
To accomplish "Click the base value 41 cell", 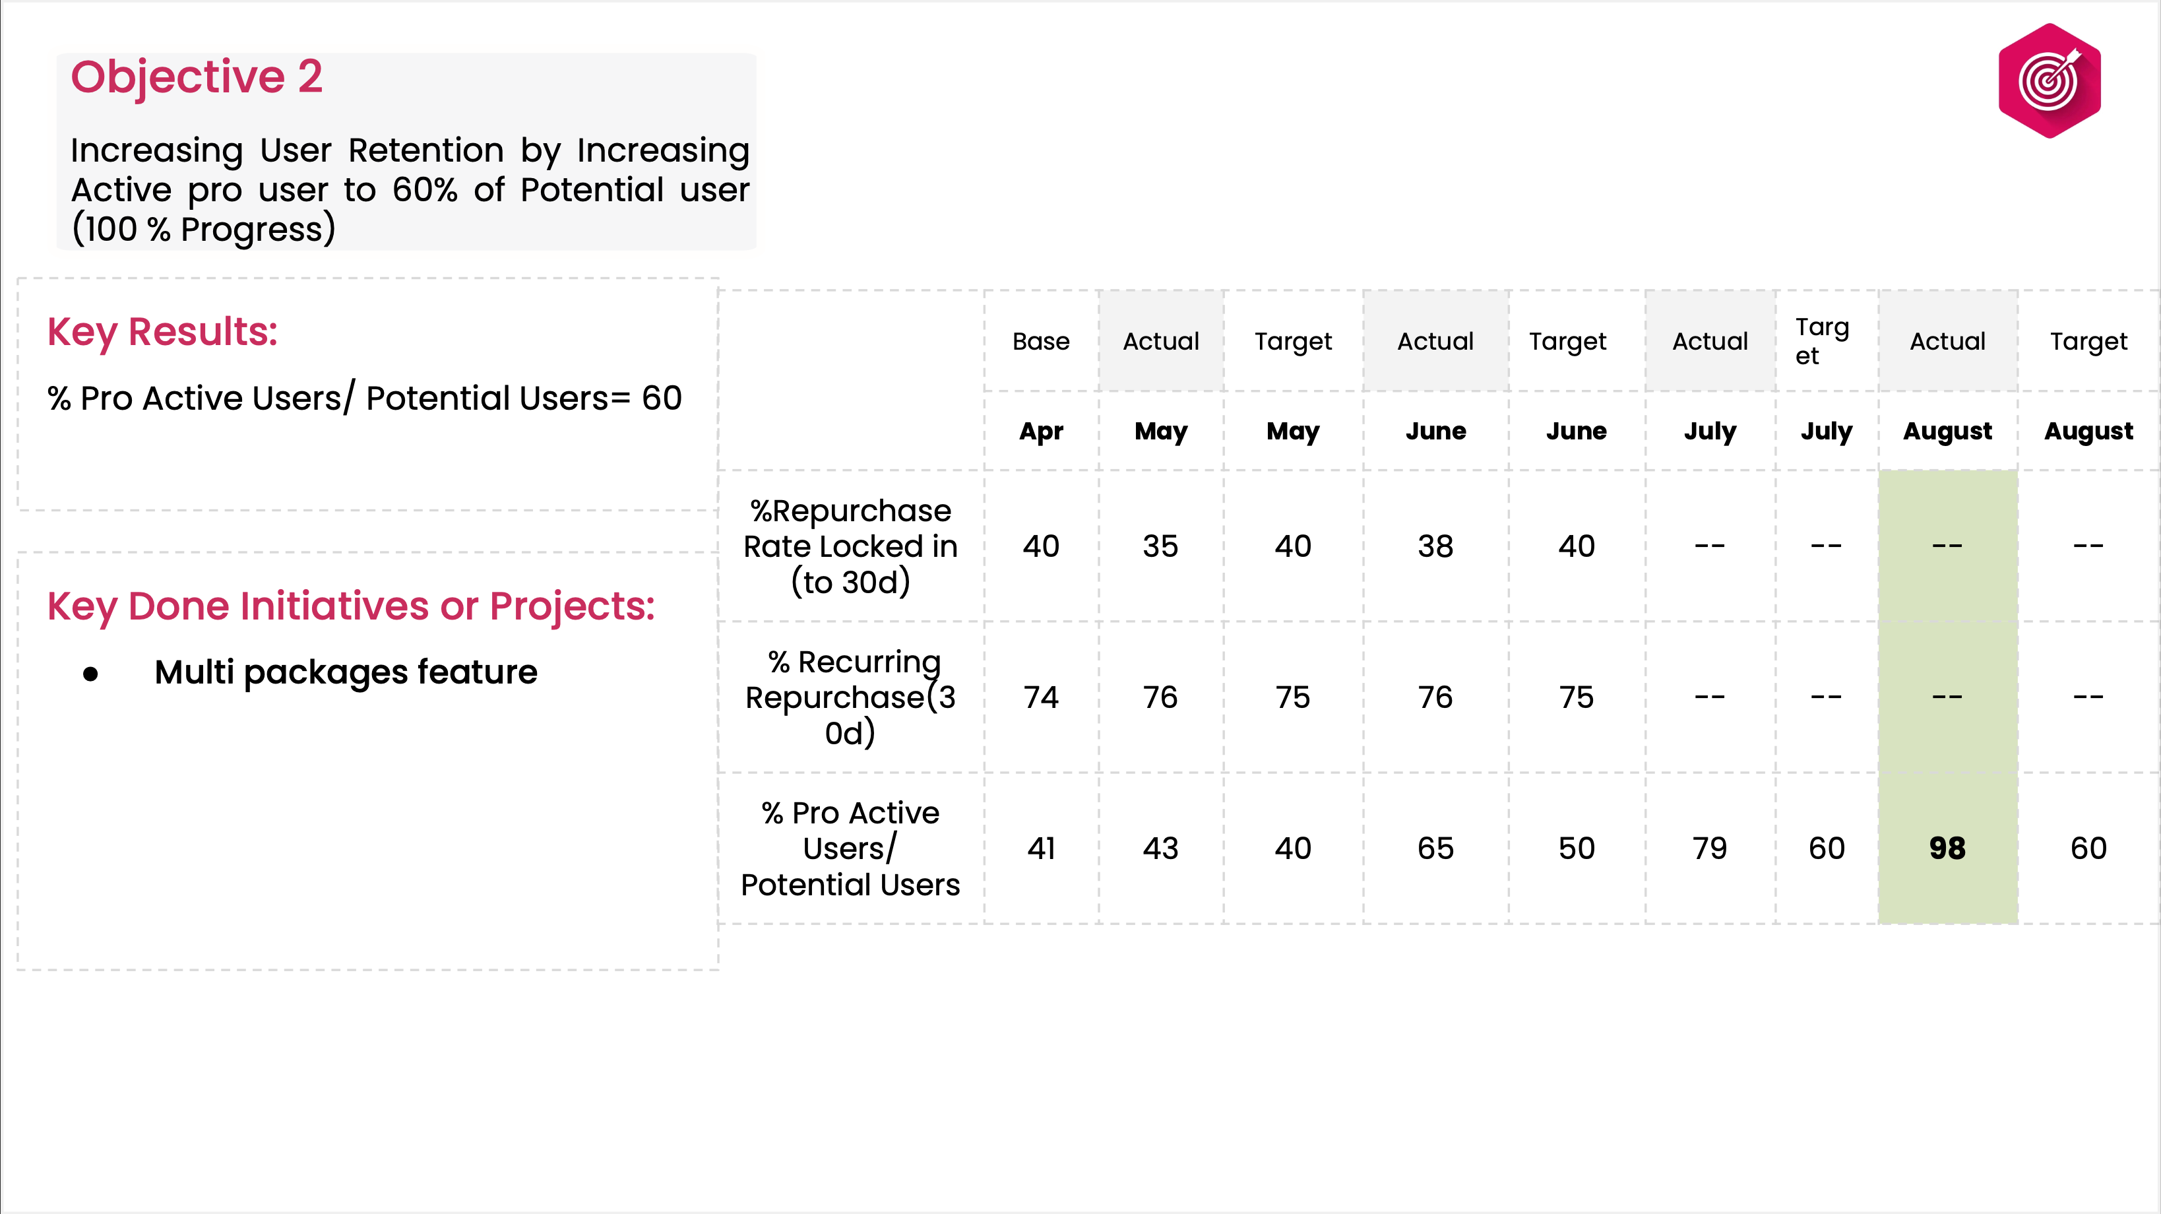I will pos(1041,848).
